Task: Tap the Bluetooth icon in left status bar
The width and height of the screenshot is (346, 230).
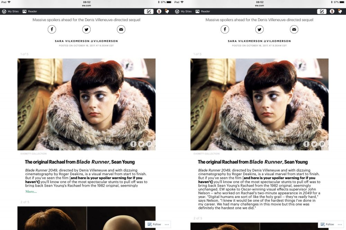Action: click(159, 2)
